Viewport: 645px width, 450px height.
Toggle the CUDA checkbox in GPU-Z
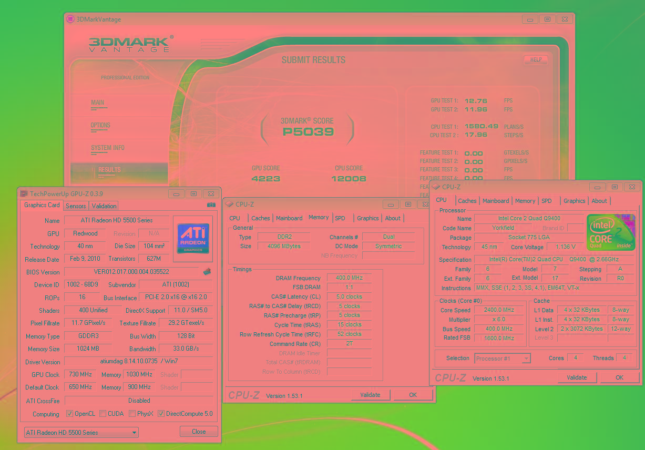pyautogui.click(x=103, y=414)
